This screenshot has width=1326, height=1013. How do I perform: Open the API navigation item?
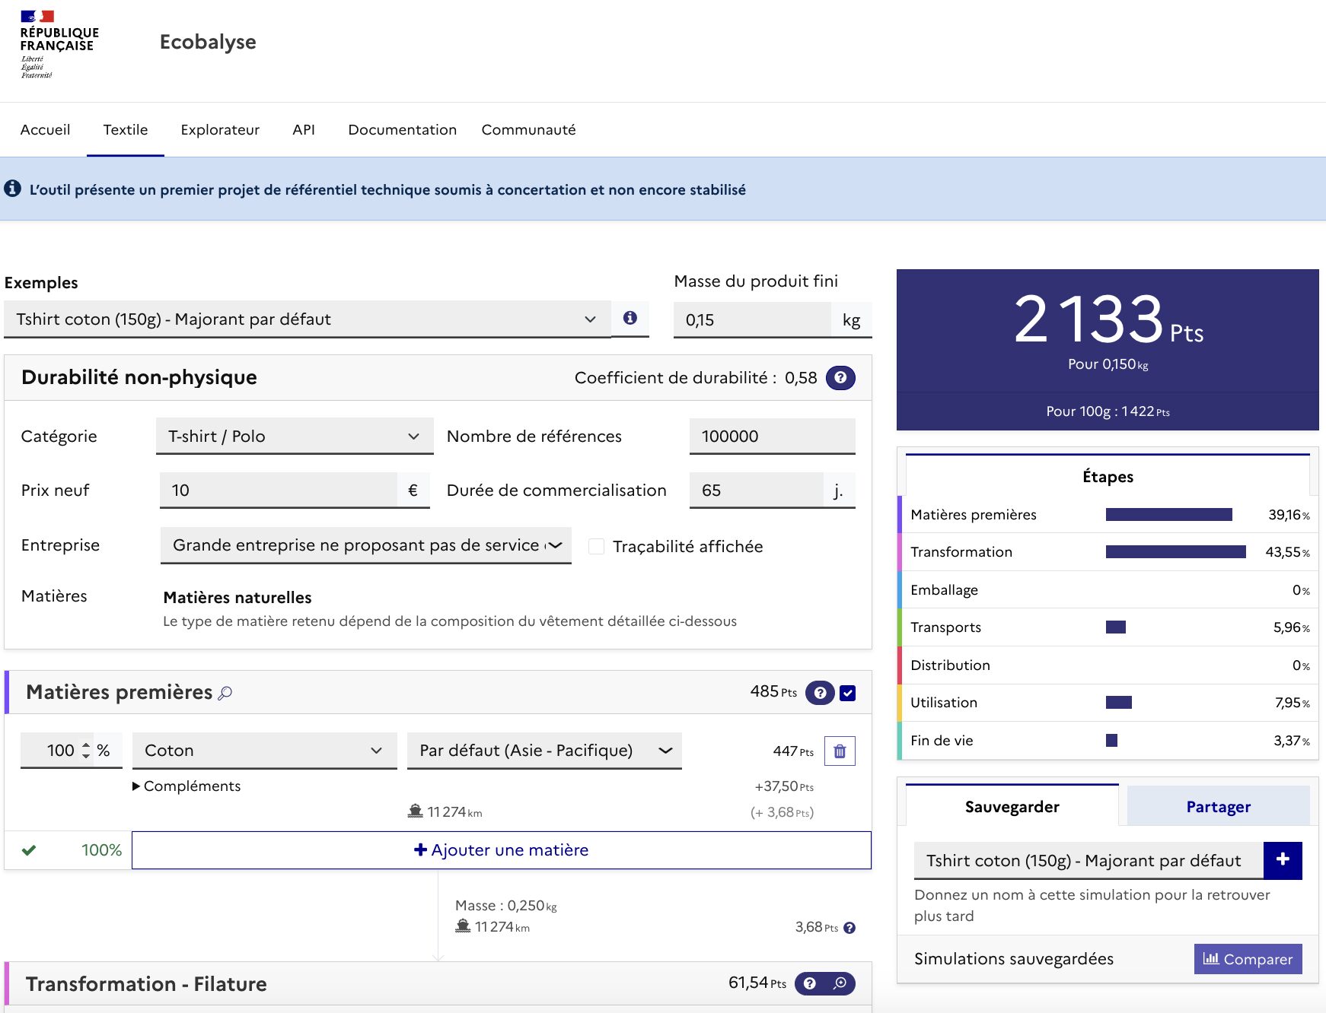point(304,130)
